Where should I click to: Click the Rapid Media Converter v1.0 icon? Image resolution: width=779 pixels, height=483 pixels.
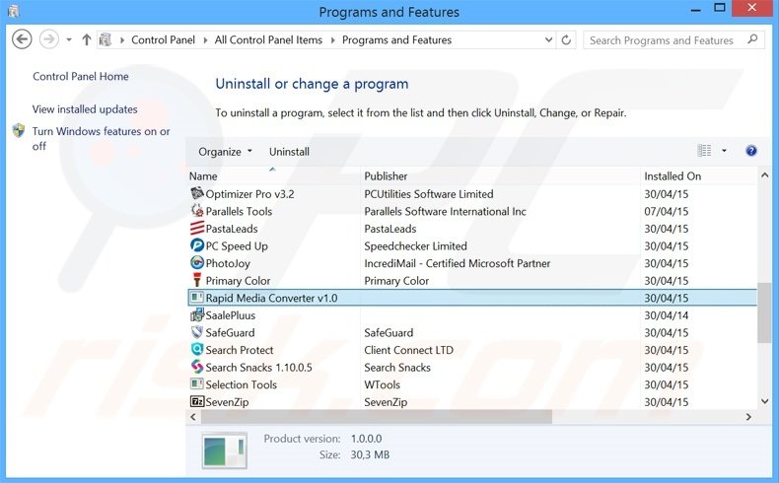(197, 298)
